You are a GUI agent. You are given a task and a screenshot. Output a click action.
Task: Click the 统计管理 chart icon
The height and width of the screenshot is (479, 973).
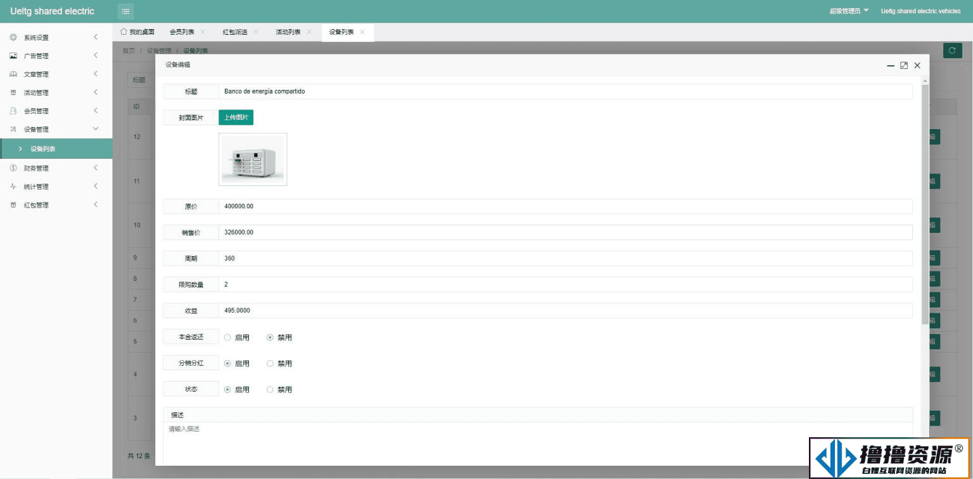(x=13, y=187)
